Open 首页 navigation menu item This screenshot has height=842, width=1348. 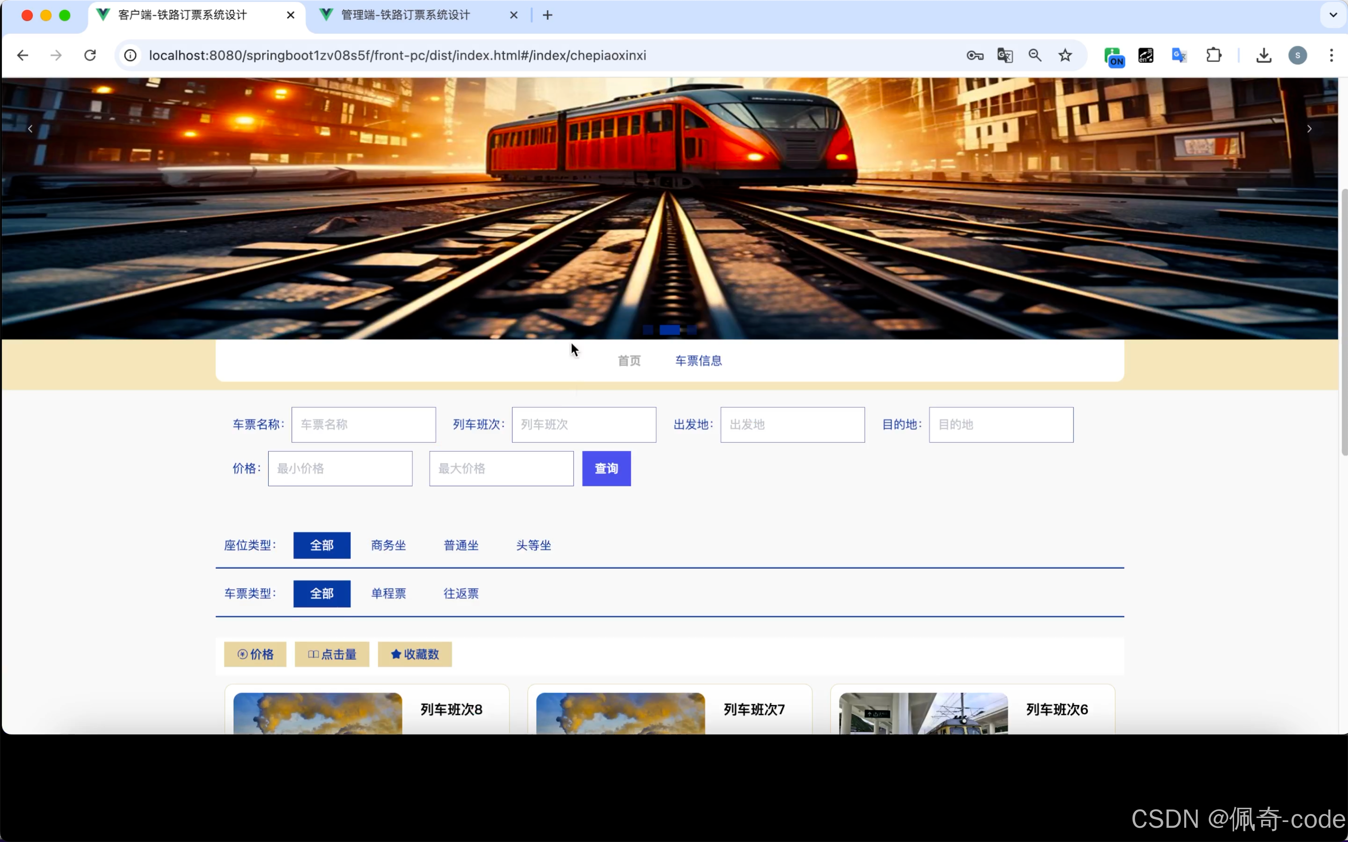[x=629, y=361]
